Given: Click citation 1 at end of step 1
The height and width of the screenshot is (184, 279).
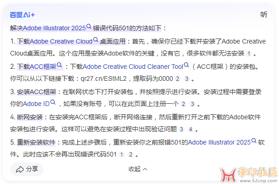Looking at the screenshot, I should click(249, 53).
